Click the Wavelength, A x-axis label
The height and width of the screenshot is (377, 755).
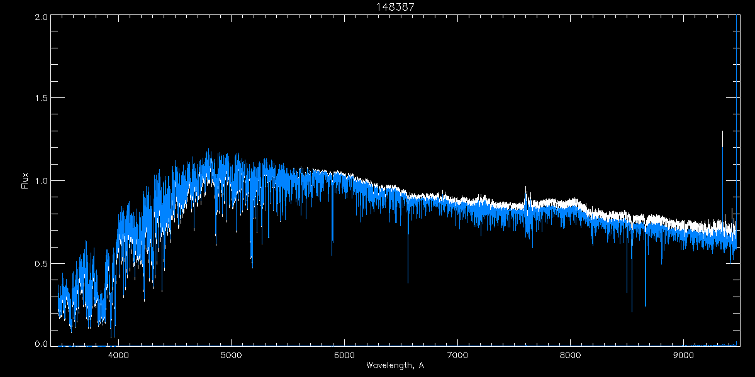pos(395,365)
